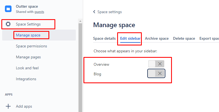Open Look and feel settings

(27, 68)
